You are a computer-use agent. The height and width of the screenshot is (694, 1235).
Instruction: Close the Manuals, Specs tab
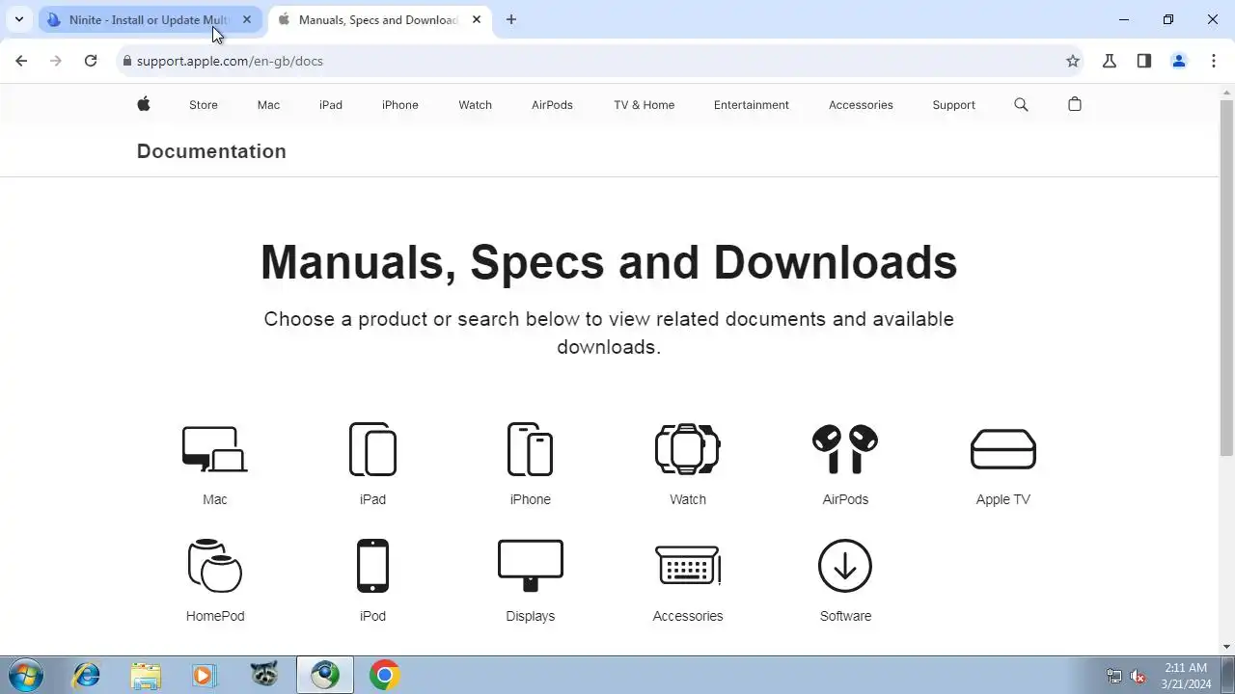click(477, 19)
